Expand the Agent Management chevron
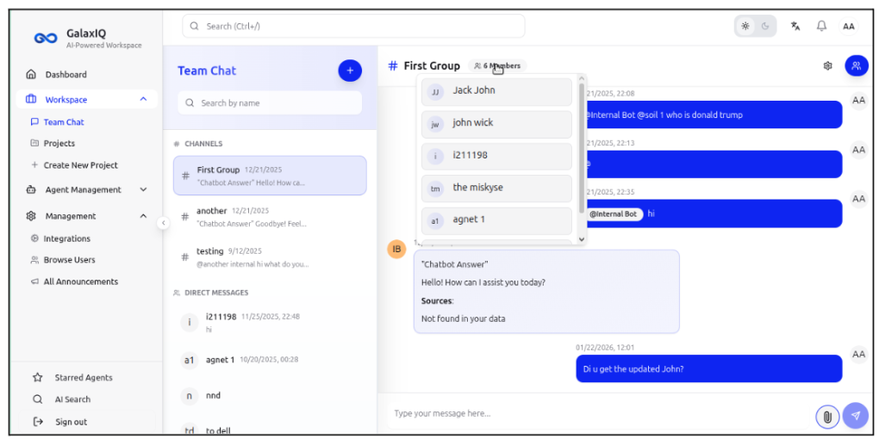The height and width of the screenshot is (439, 879). pyautogui.click(x=144, y=190)
